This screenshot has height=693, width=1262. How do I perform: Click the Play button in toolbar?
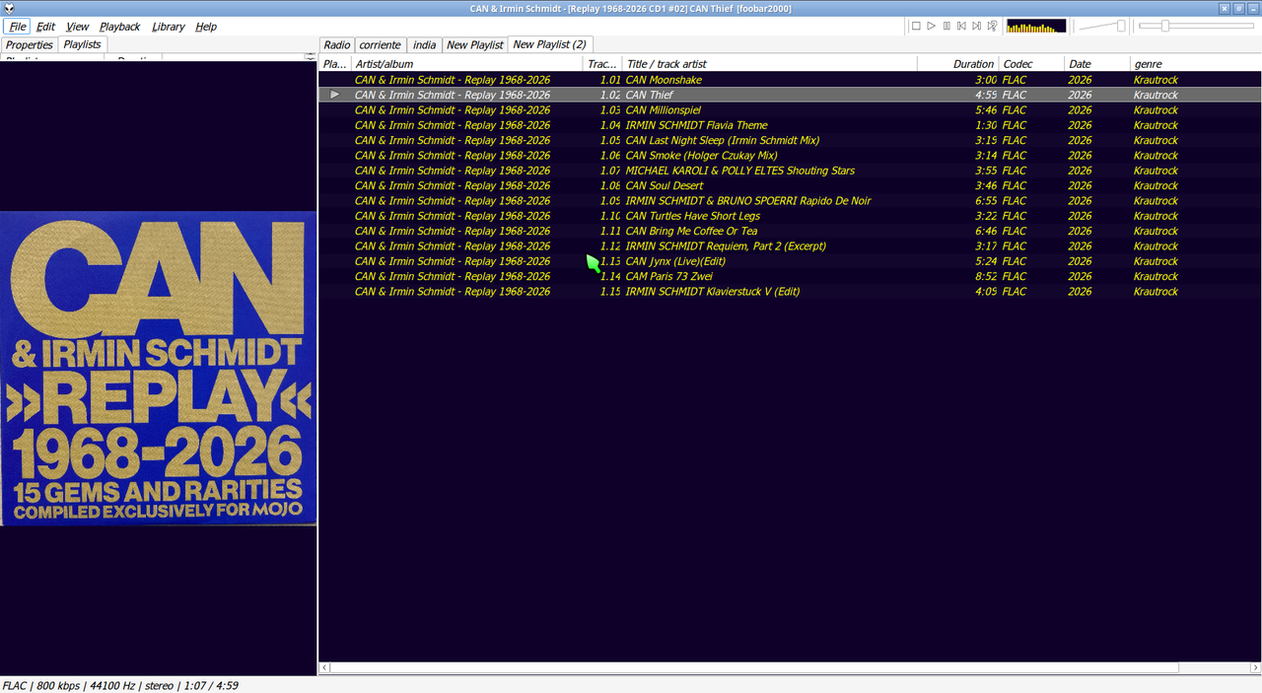pyautogui.click(x=931, y=27)
